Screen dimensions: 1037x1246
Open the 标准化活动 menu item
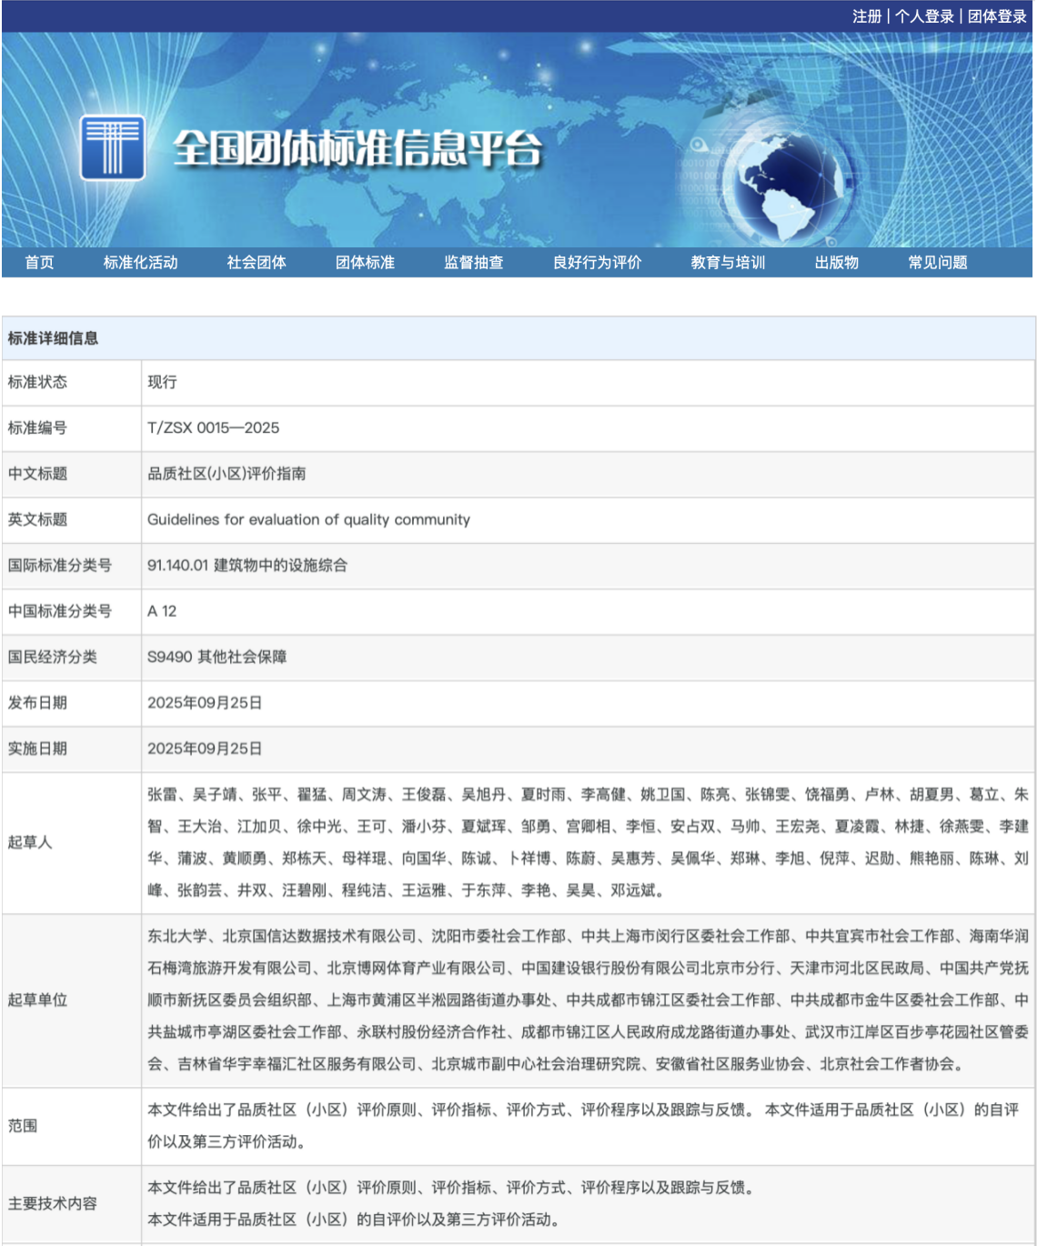[140, 263]
